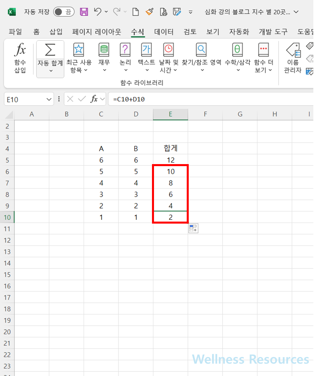Select the cell containing 합계

click(171, 148)
